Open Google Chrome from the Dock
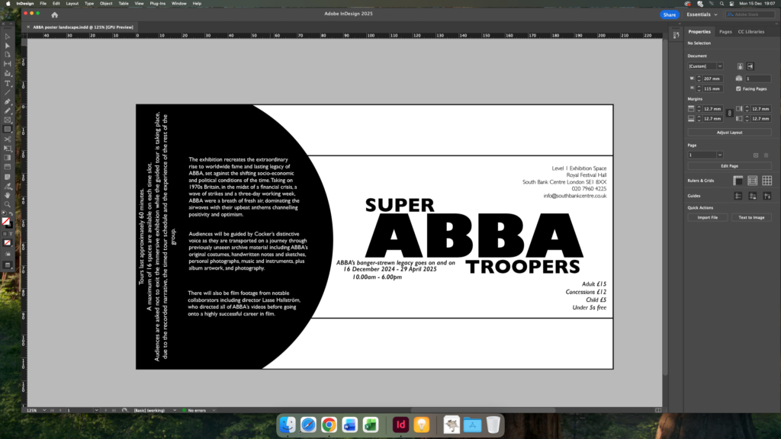This screenshot has height=439, width=781. 329,425
